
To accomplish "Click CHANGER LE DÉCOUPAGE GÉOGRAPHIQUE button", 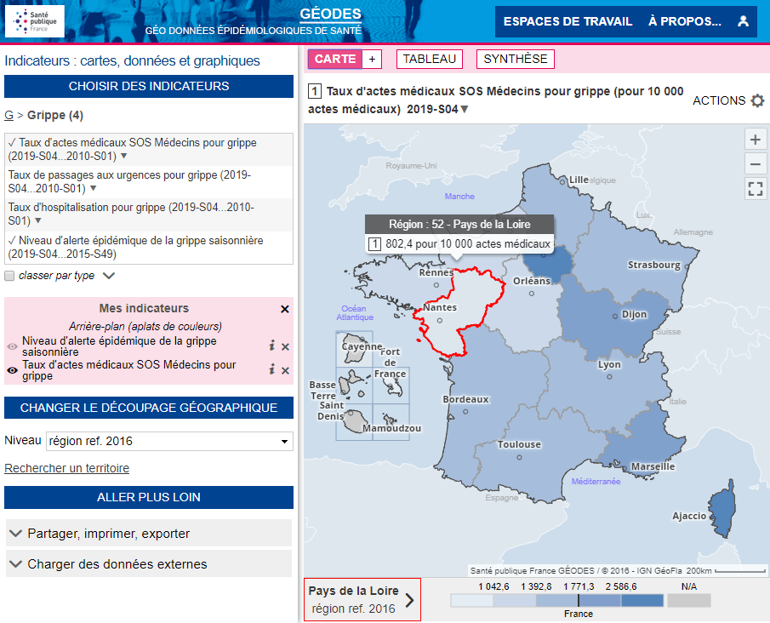I will tap(149, 408).
